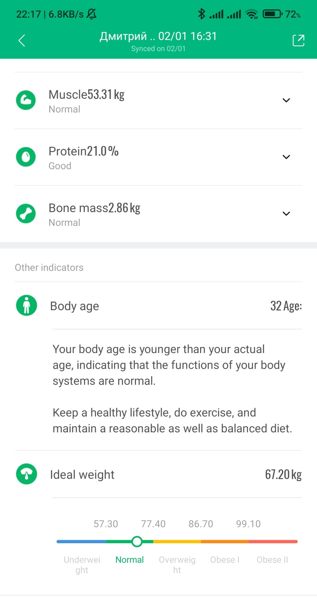The image size is (317, 598).
Task: Select the Obese II category label
Action: pos(272,560)
